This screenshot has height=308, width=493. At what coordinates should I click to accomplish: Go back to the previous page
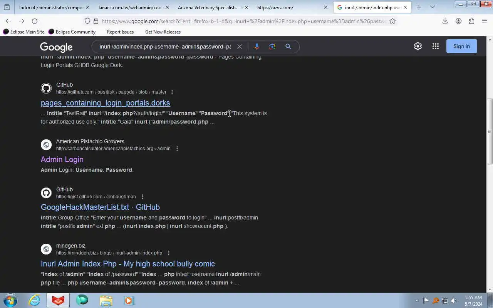(x=8, y=21)
